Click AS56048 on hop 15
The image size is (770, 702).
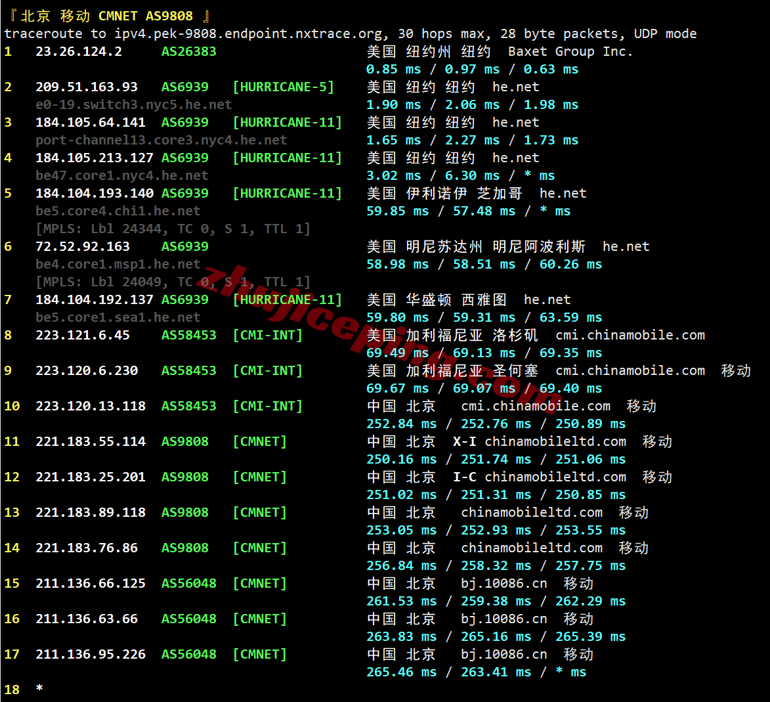[188, 583]
